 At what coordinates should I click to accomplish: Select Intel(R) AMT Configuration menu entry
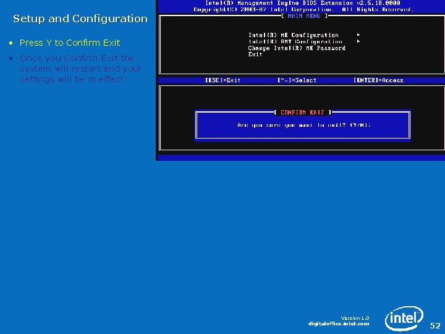(295, 41)
